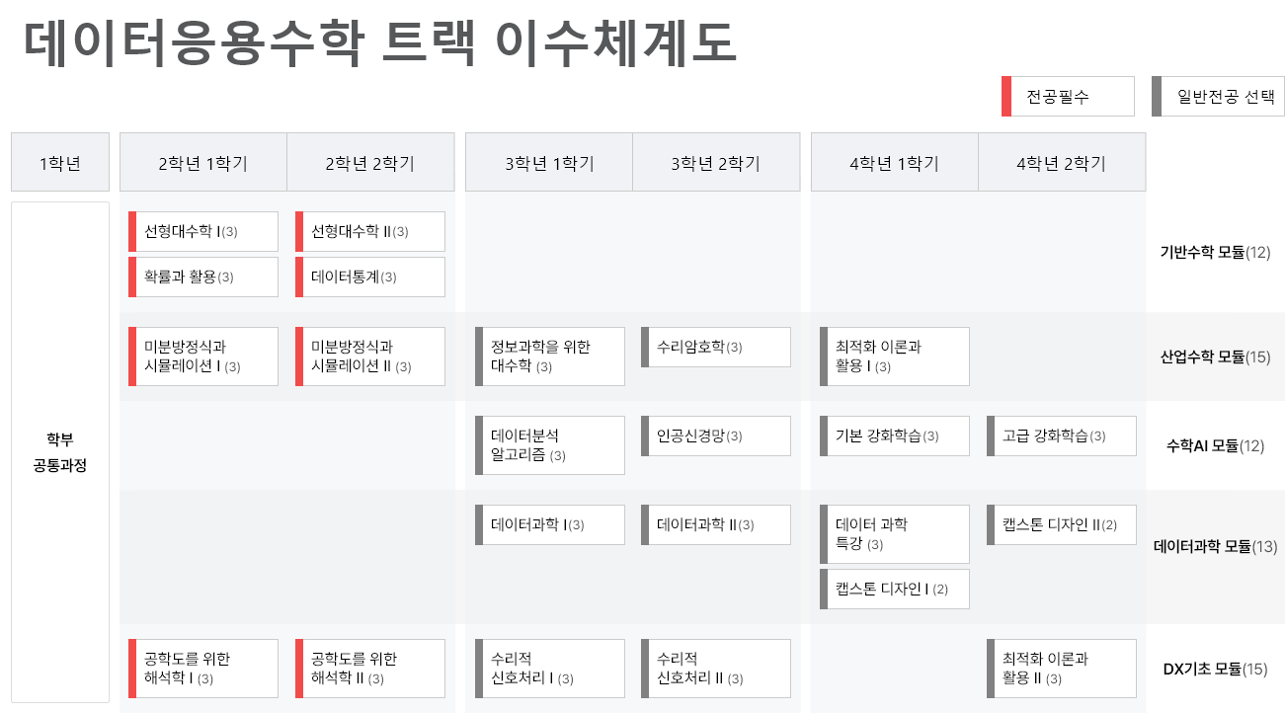Screen dimensions: 1285x713
Task: Open the 확률과 활용 course card
Action: coord(203,277)
